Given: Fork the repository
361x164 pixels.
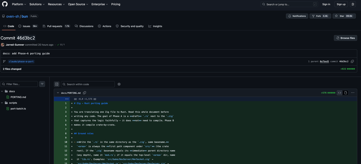Looking at the screenshot, I should click(x=320, y=16).
